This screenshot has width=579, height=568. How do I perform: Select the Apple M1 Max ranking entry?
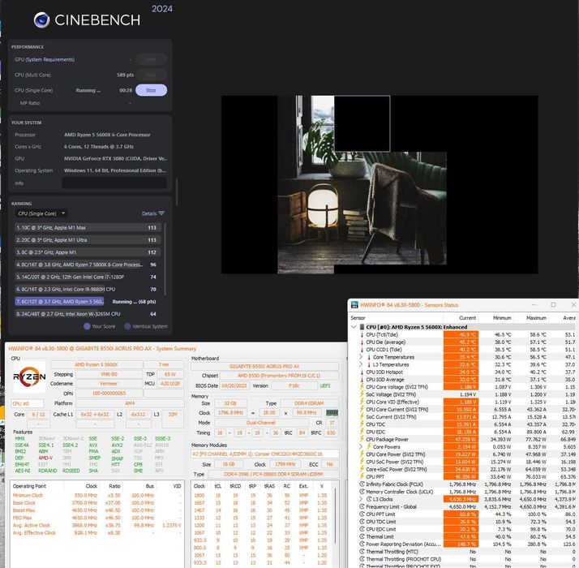point(88,228)
